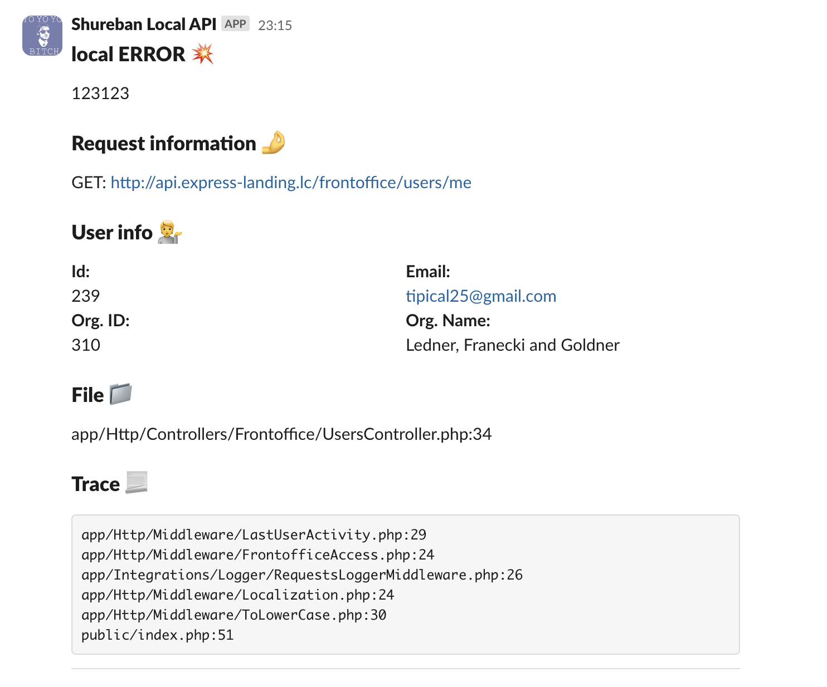Click the public/index.php:51 trace line
The width and height of the screenshot is (827, 687).
pos(157,635)
